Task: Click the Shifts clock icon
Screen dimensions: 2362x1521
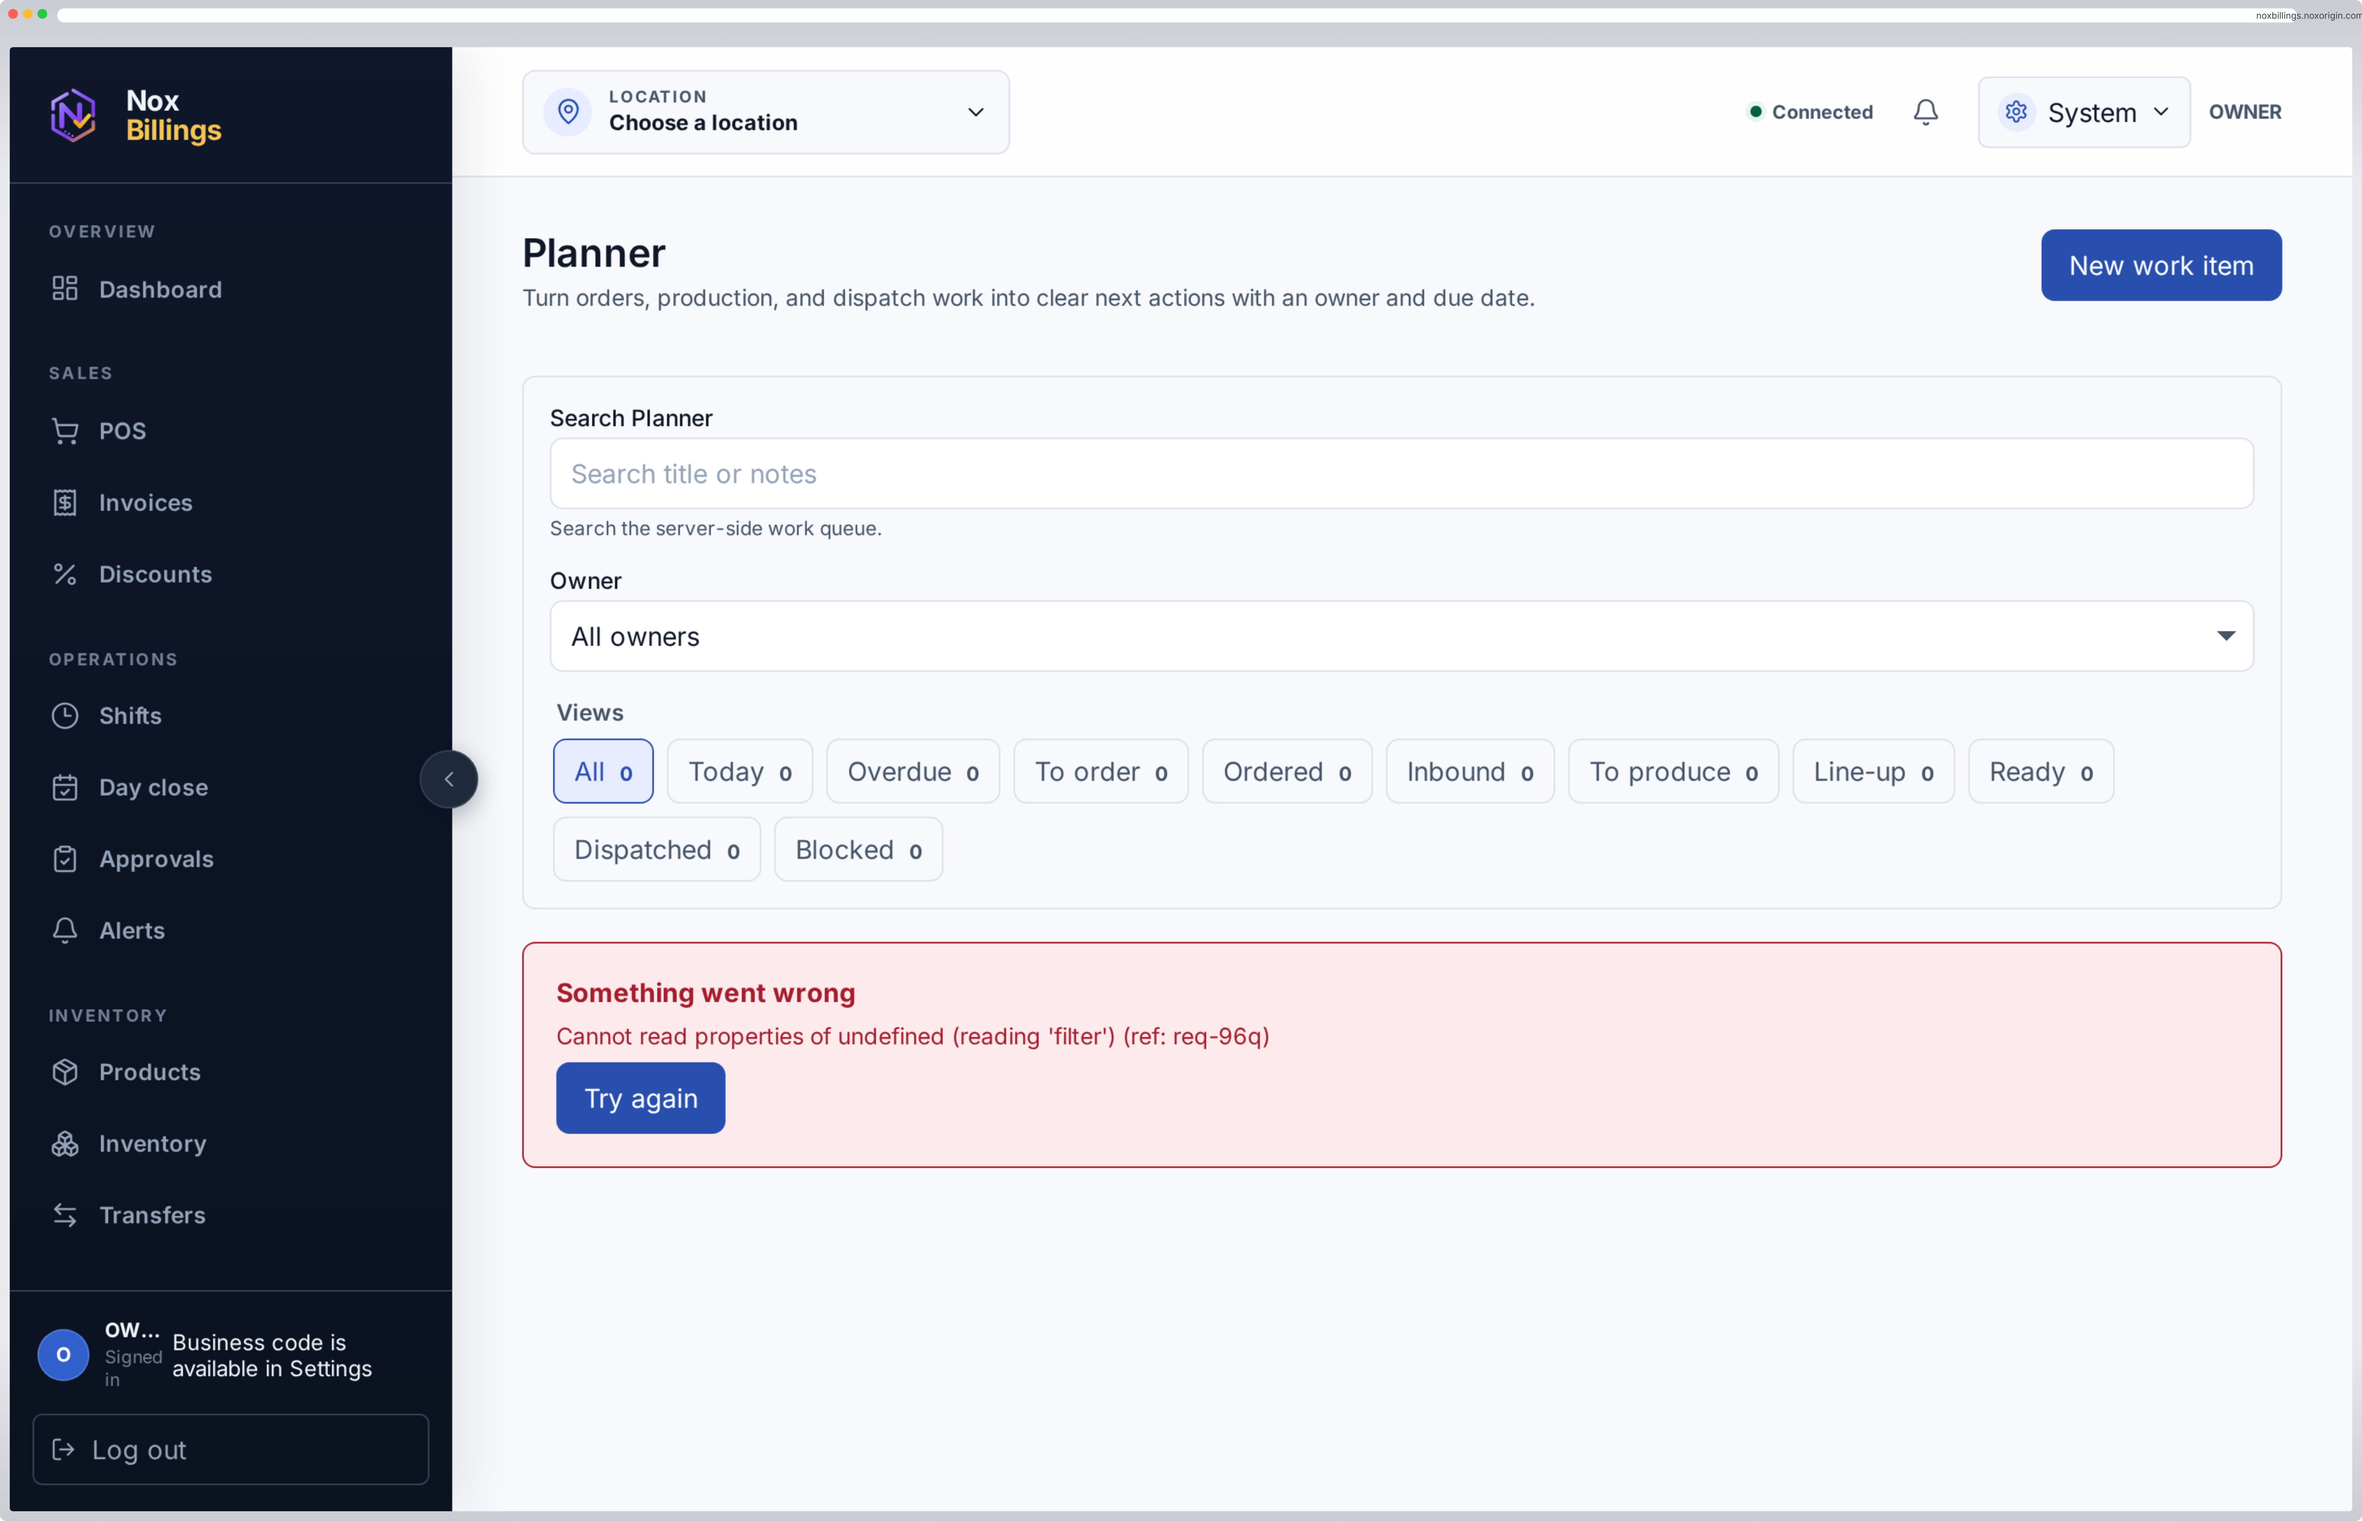Action: [65, 716]
